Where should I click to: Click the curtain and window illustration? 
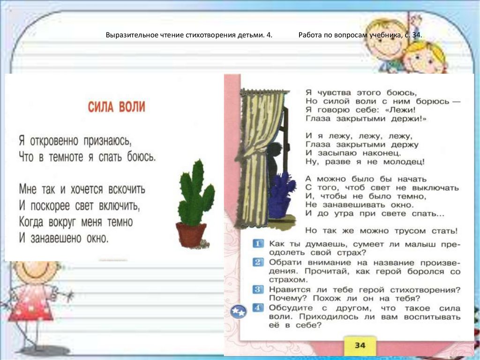(266, 158)
